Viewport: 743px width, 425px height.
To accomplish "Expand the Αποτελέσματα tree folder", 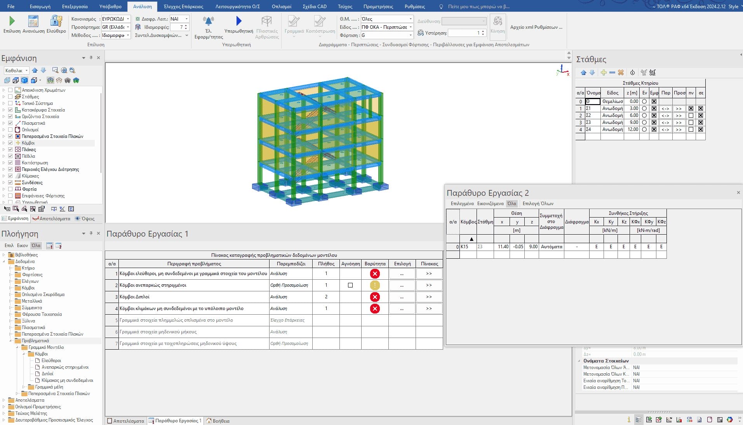I will coord(4,400).
